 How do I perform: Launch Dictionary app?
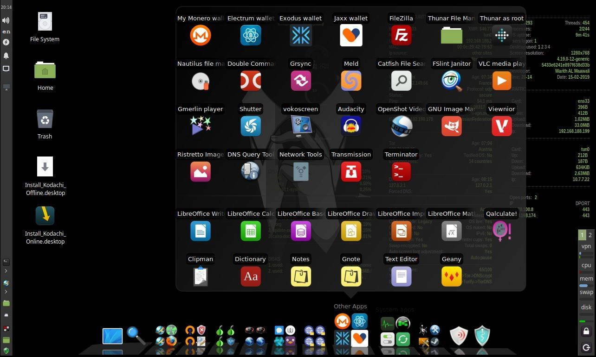tap(251, 276)
